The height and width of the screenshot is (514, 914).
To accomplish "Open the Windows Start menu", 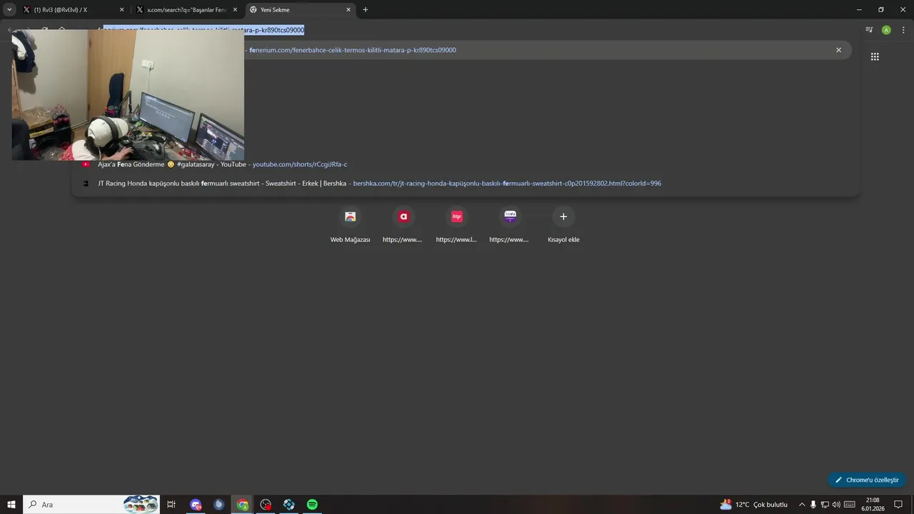I will point(11,505).
